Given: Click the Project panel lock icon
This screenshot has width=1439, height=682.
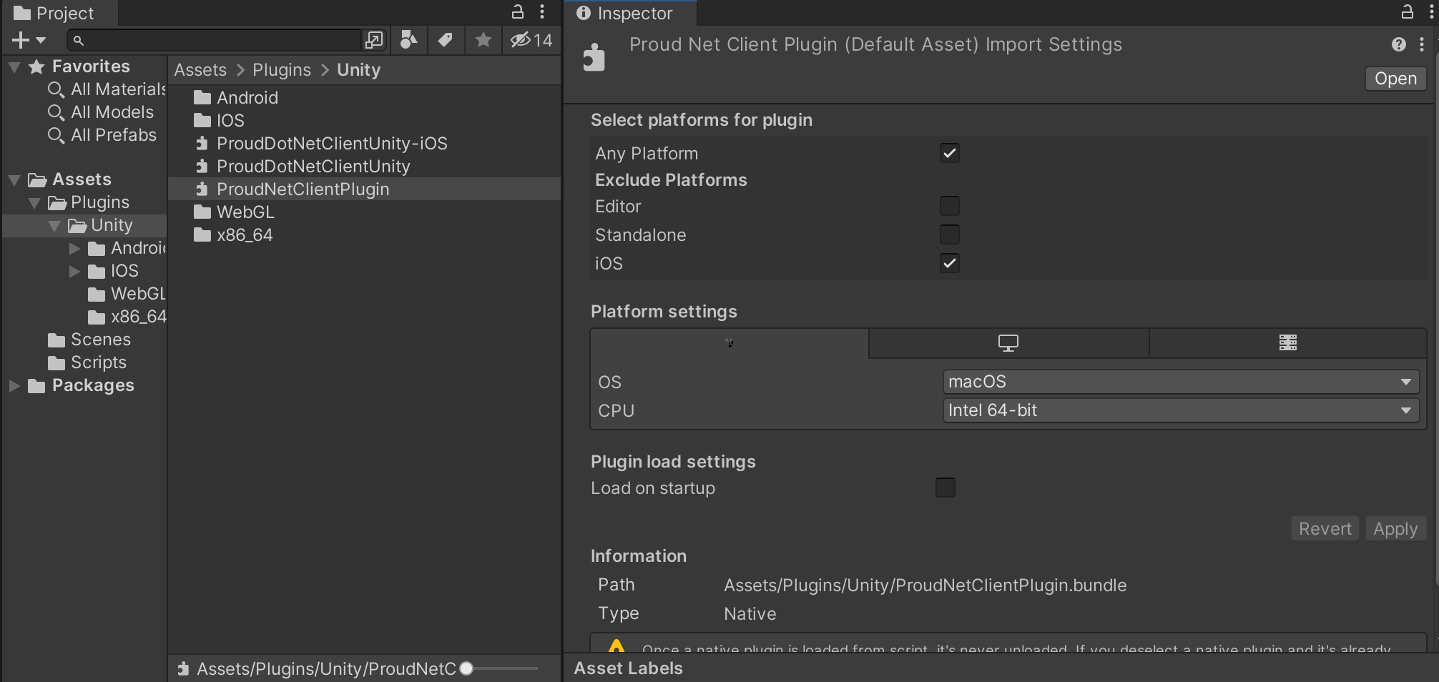Looking at the screenshot, I should click(517, 12).
